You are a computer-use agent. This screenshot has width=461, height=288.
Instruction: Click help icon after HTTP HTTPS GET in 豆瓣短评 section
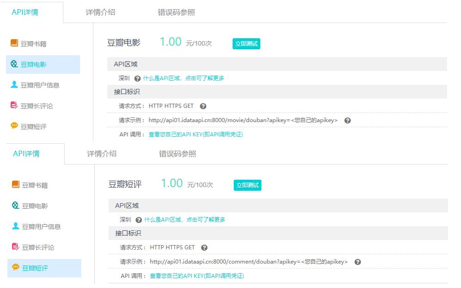[x=204, y=248]
